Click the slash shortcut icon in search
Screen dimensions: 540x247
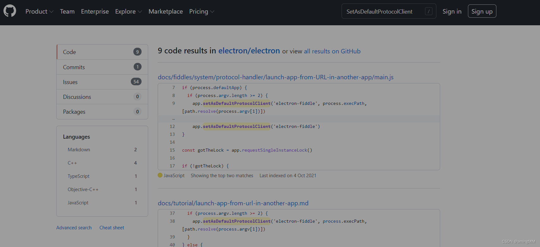click(x=428, y=11)
